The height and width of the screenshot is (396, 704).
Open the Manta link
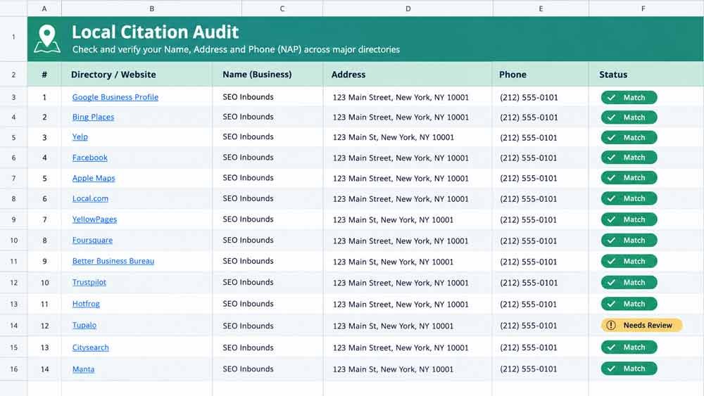(84, 369)
